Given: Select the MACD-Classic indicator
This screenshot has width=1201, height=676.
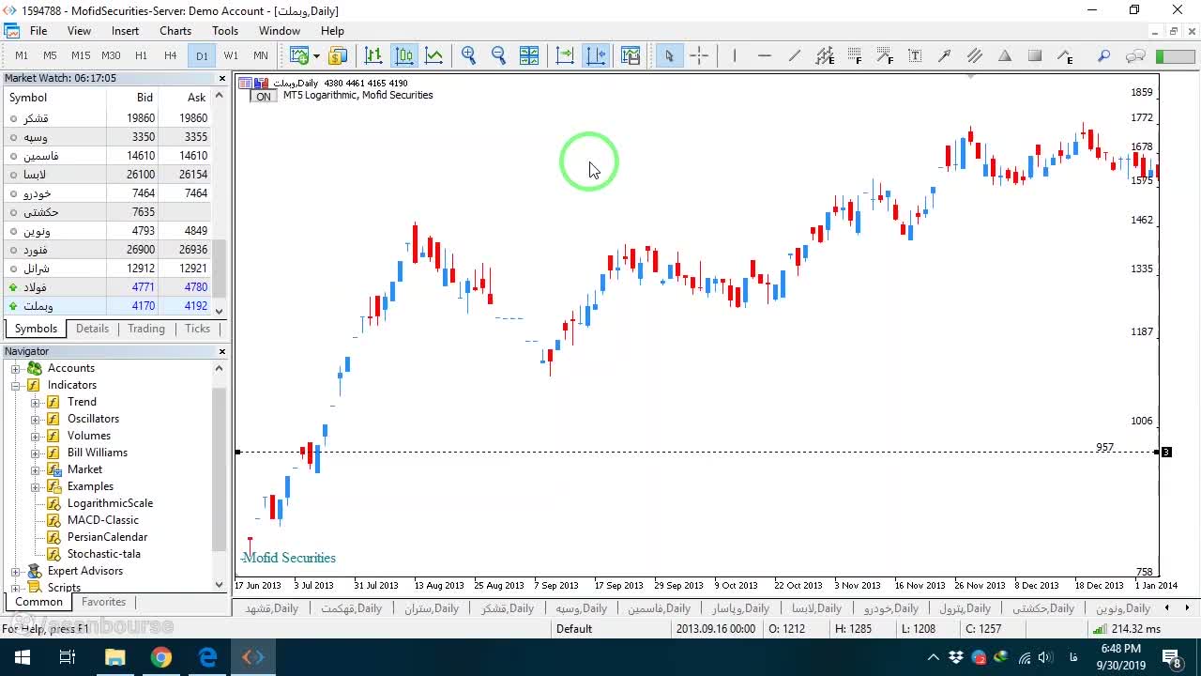Looking at the screenshot, I should tap(103, 520).
